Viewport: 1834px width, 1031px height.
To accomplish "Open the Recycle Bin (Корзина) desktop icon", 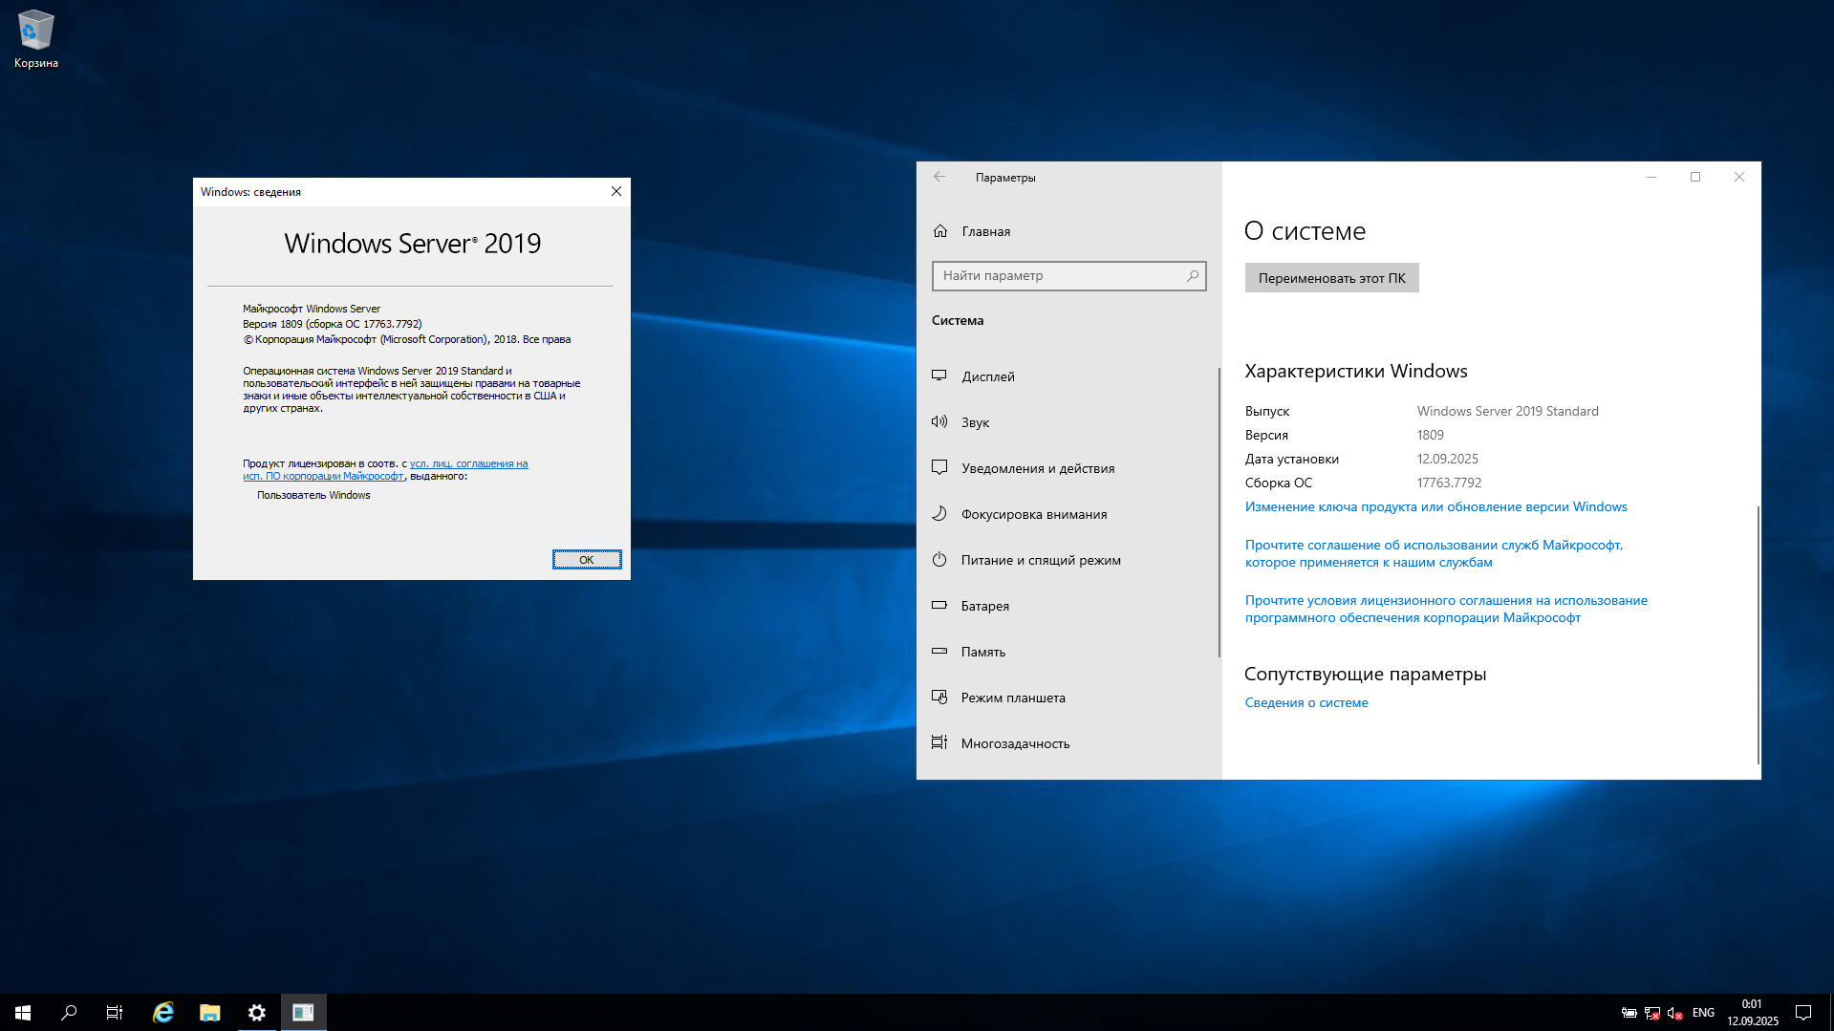I will [x=35, y=38].
